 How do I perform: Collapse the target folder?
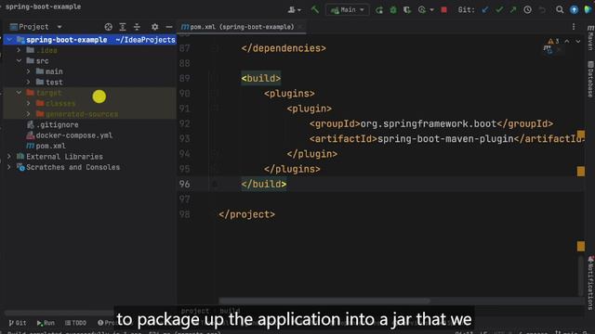pyautogui.click(x=19, y=93)
